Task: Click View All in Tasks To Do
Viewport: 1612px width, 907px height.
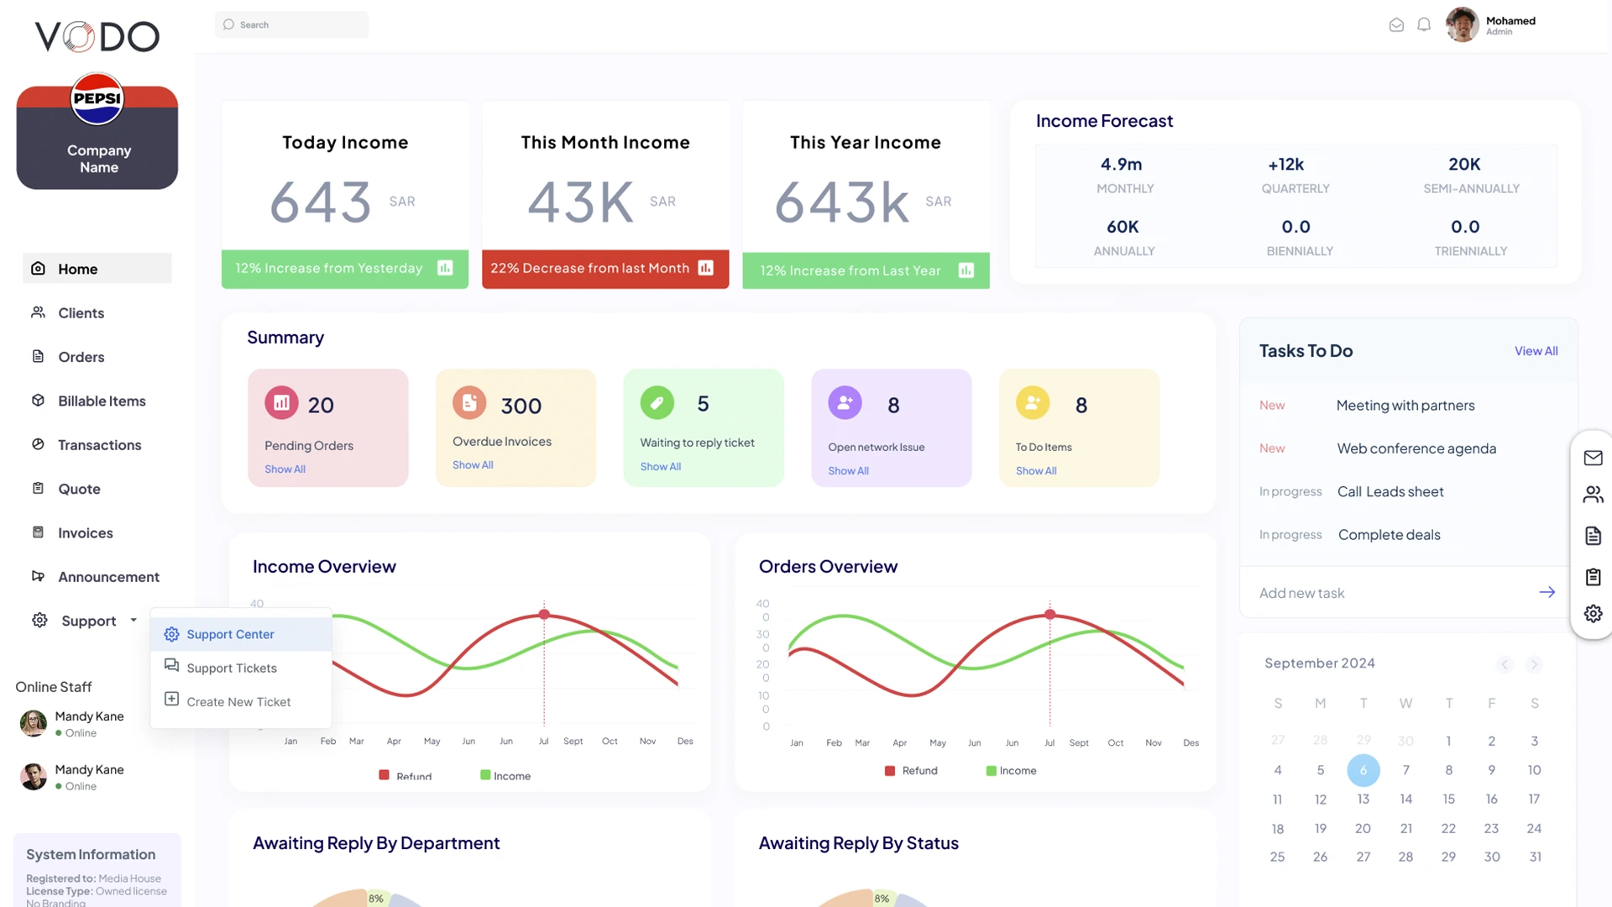Action: 1536,351
